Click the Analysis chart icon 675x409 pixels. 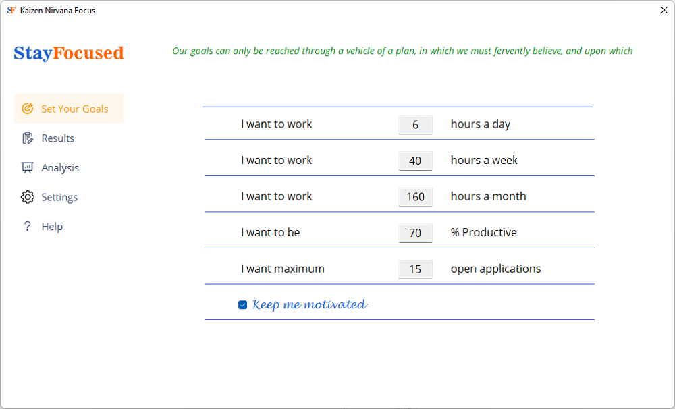point(28,168)
